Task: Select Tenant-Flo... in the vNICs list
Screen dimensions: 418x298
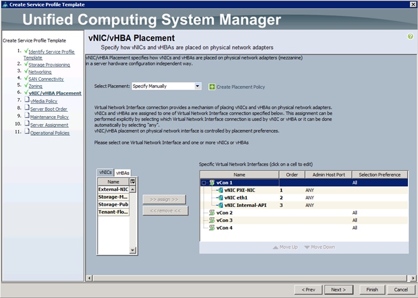Action: pos(113,212)
